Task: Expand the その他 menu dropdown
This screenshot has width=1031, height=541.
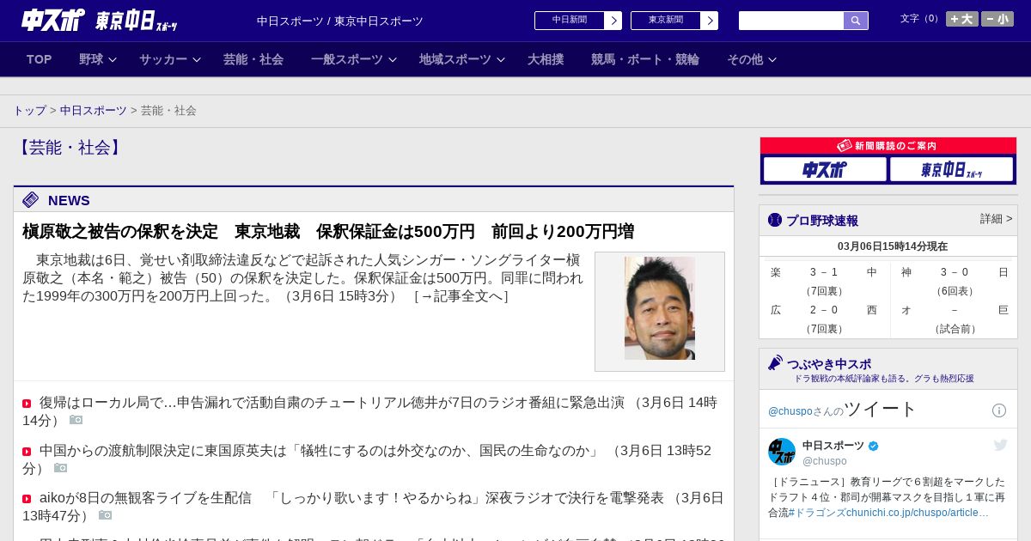Action: (752, 59)
